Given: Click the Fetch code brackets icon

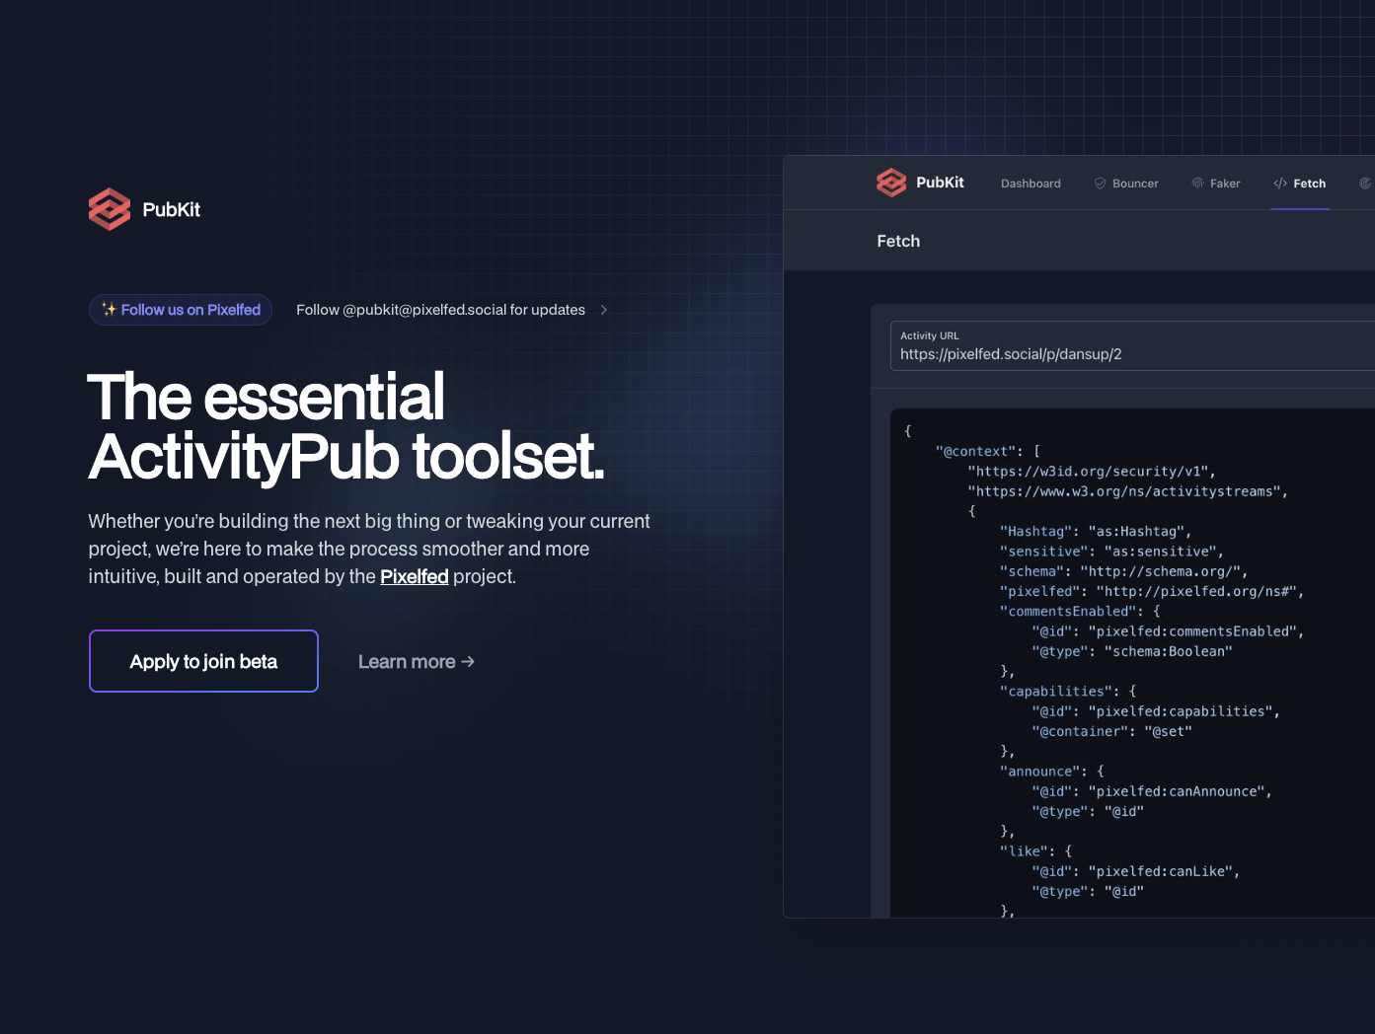Looking at the screenshot, I should tap(1280, 184).
